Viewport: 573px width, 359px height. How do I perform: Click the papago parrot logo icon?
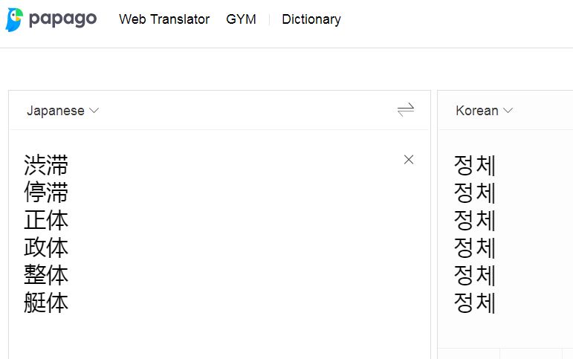pyautogui.click(x=14, y=19)
